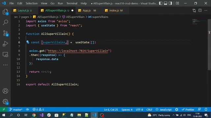Open the Accounts menu icon

5,91
